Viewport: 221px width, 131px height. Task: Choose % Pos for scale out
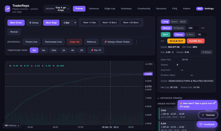coord(190,34)
